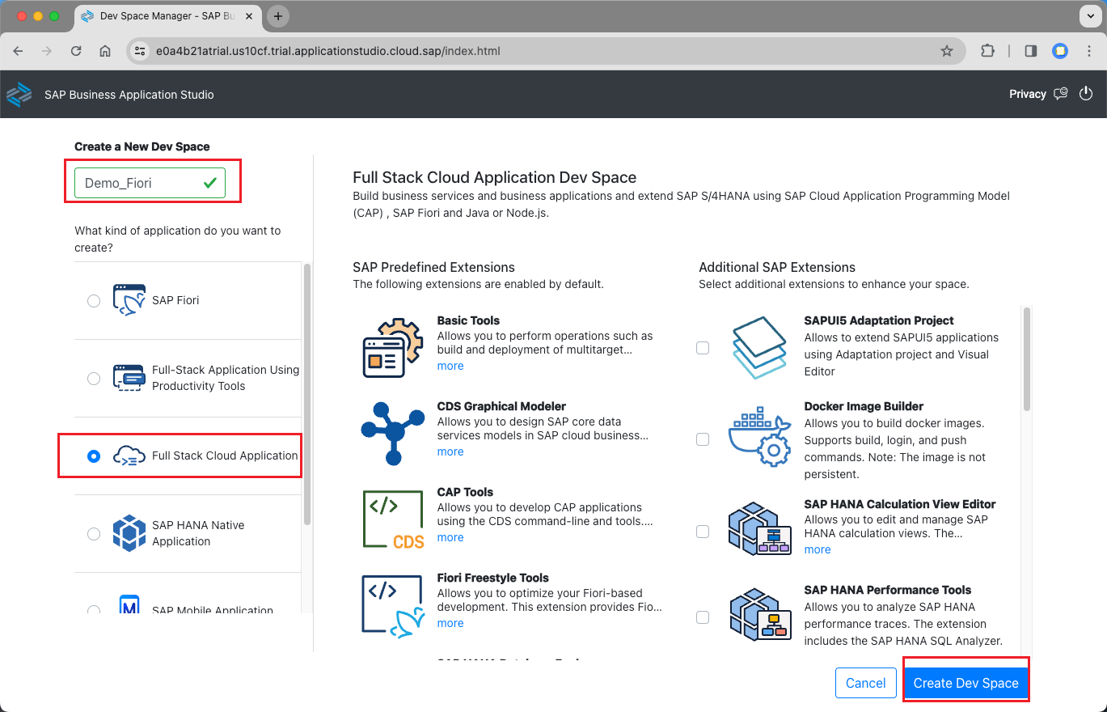Tick the SAP HANA Calculation View Editor checkbox
Image resolution: width=1107 pixels, height=712 pixels.
click(703, 532)
